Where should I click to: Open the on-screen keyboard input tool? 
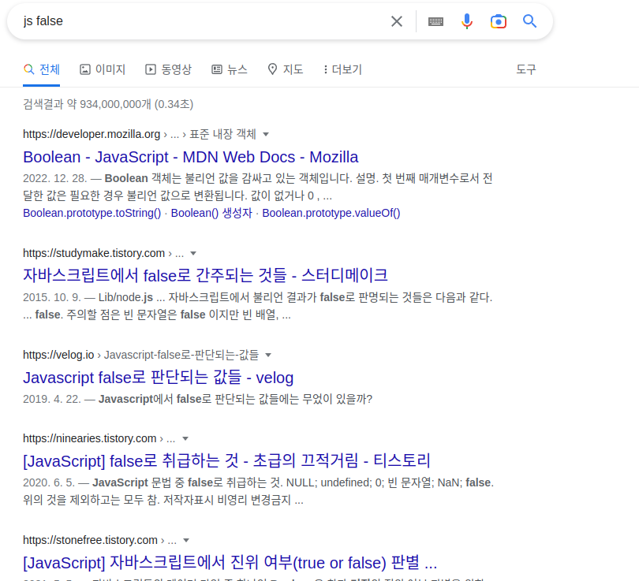coord(435,21)
